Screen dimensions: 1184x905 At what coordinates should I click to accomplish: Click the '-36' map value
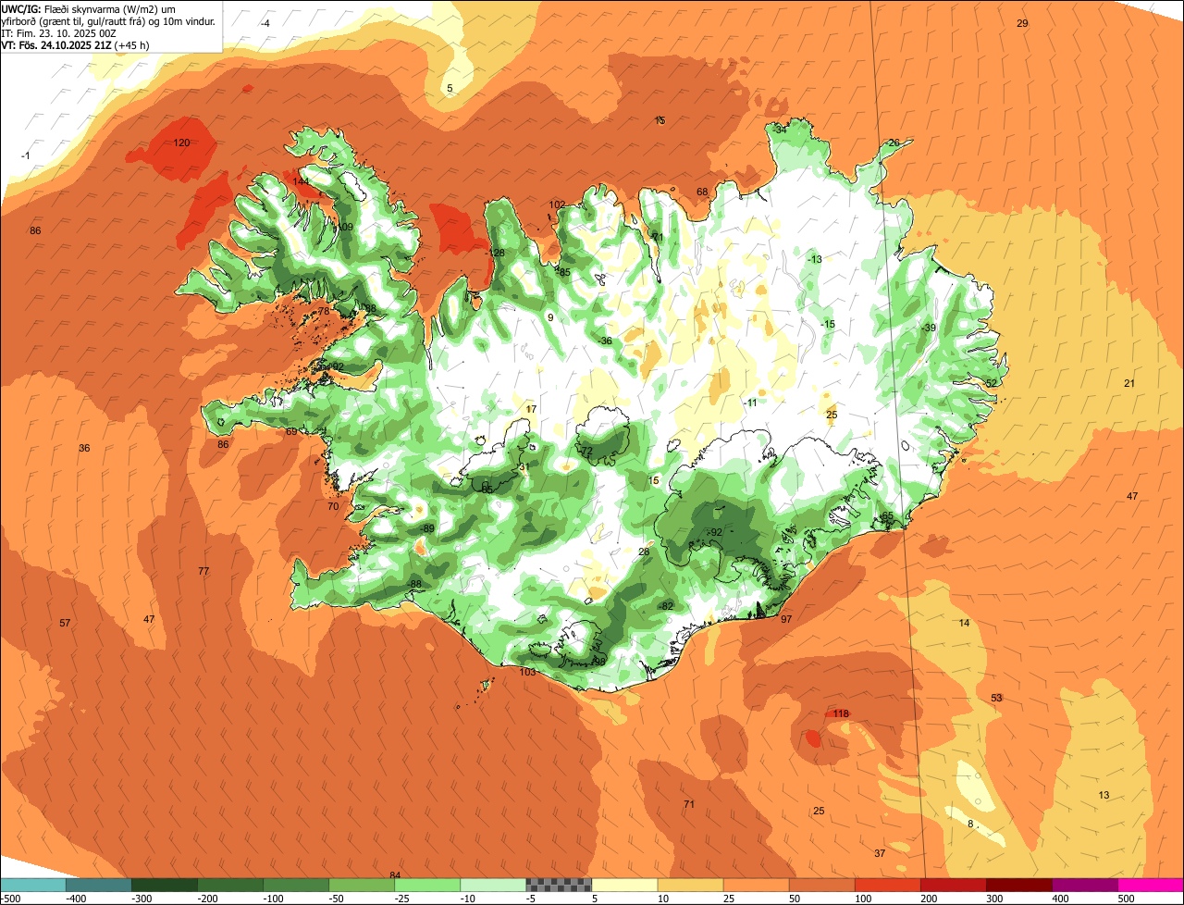click(x=605, y=341)
